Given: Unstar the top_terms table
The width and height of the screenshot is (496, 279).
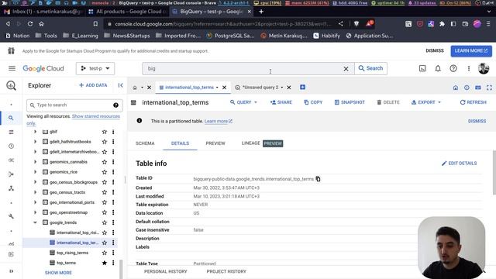Looking at the screenshot, I should click(x=105, y=263).
